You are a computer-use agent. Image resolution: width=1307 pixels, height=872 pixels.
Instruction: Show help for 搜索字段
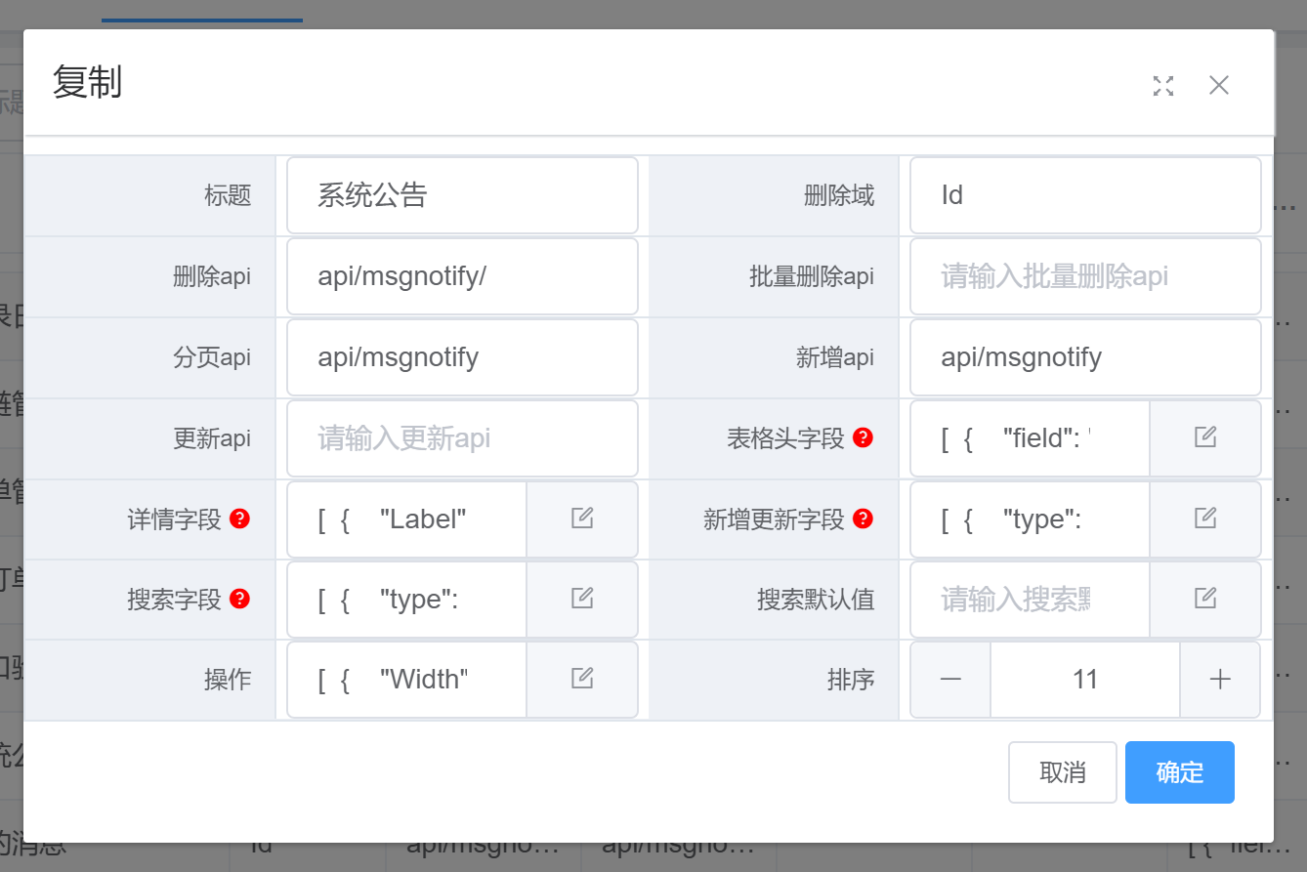click(239, 599)
